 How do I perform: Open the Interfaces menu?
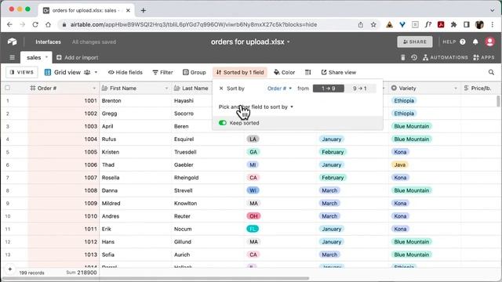(48, 42)
